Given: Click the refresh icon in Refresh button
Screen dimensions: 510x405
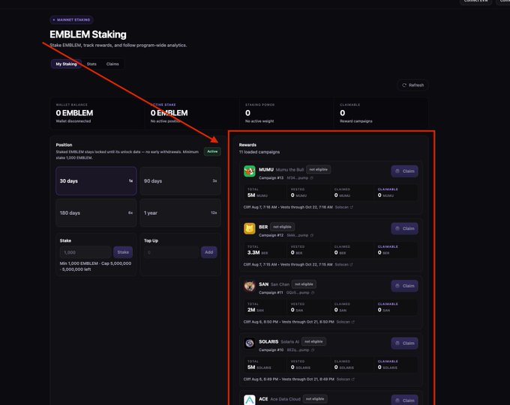Looking at the screenshot, I should pyautogui.click(x=404, y=85).
